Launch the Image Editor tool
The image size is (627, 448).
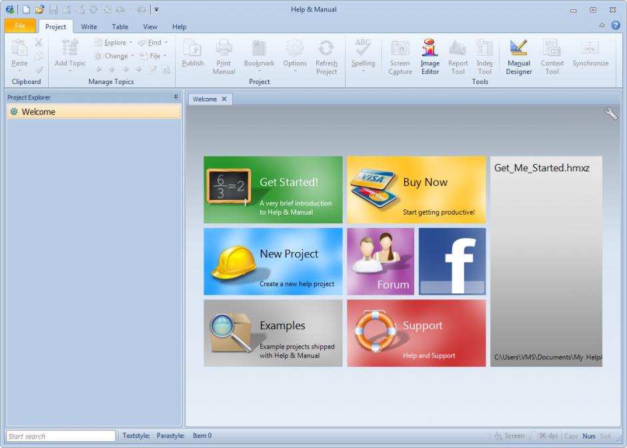point(430,57)
